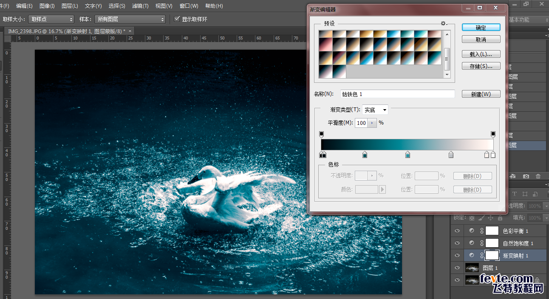Open the Layer (图层) menu
The image size is (549, 299).
[70, 6]
